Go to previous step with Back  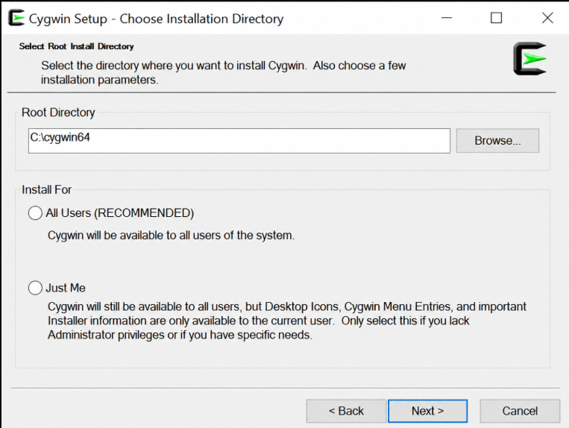346,411
